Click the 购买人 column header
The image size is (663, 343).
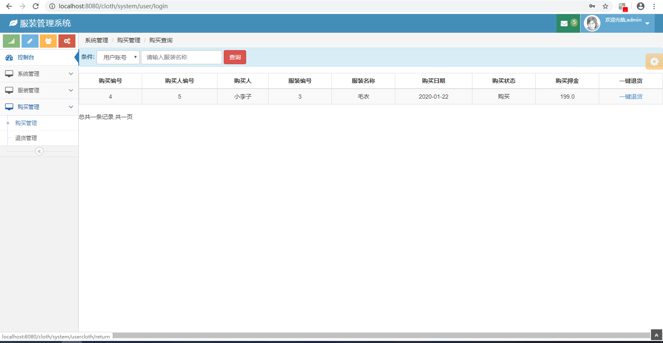243,81
